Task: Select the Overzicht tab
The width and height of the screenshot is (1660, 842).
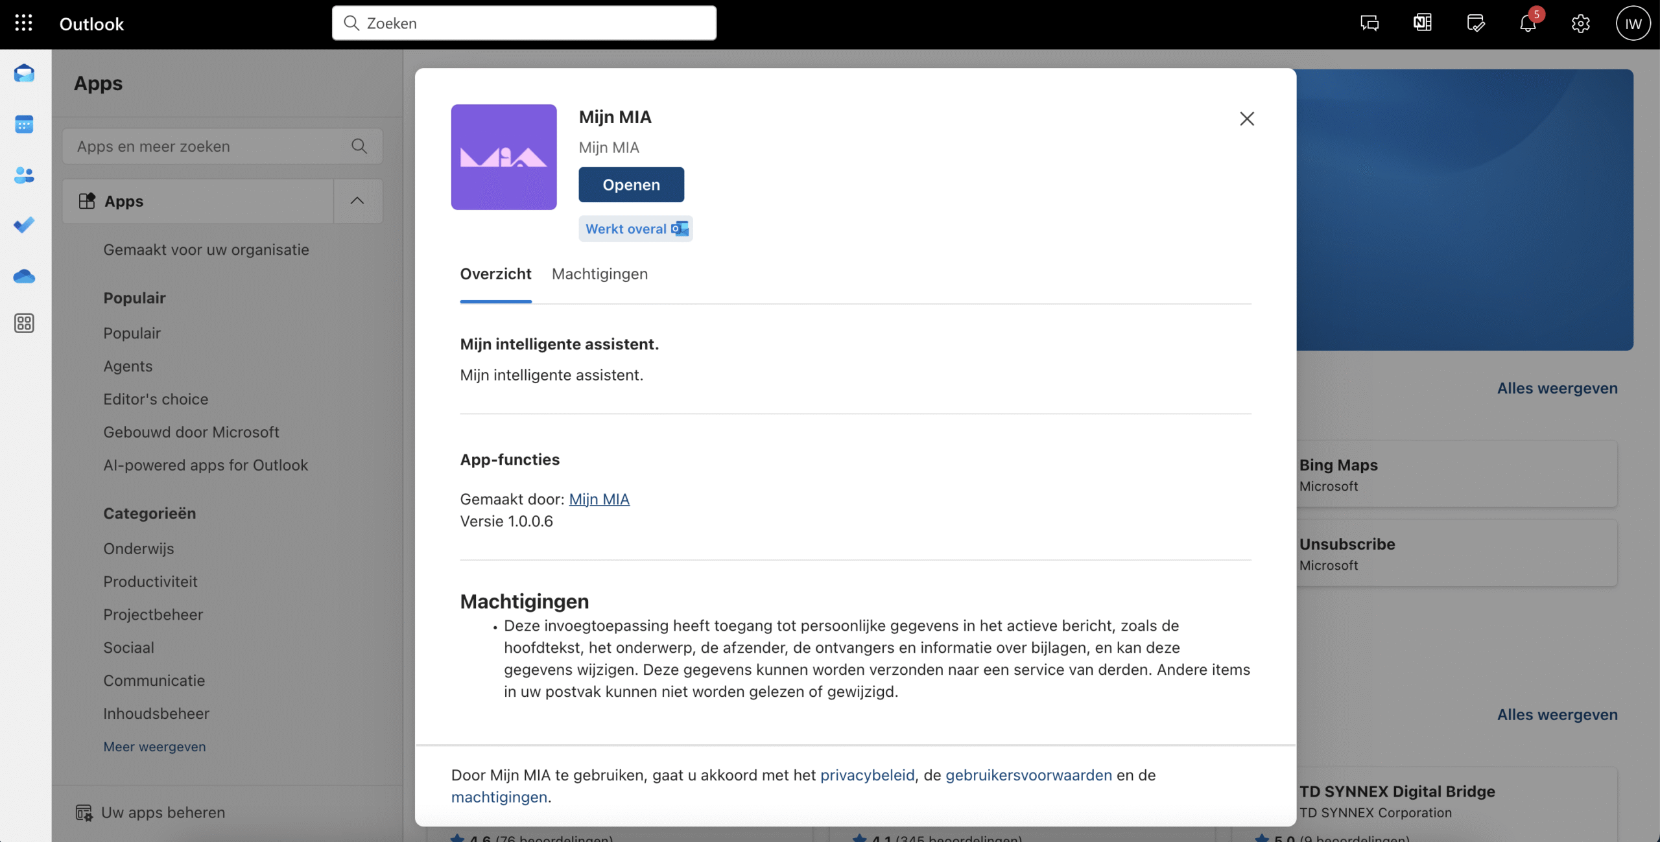Action: point(495,274)
